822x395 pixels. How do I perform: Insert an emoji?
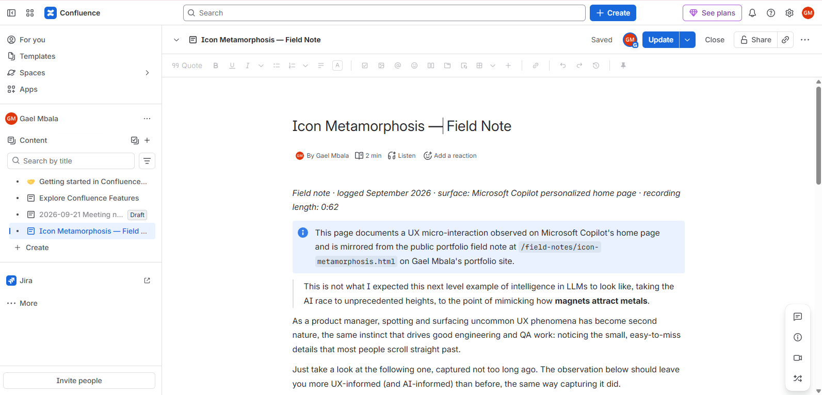(414, 65)
